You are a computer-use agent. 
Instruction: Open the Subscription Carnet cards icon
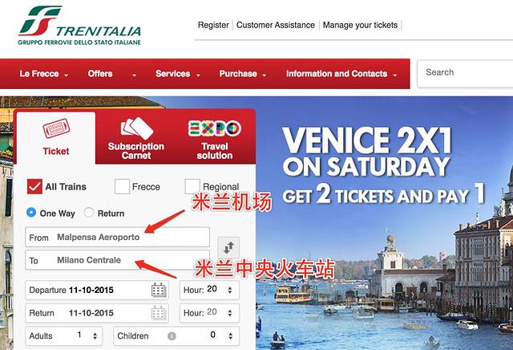pos(137,128)
